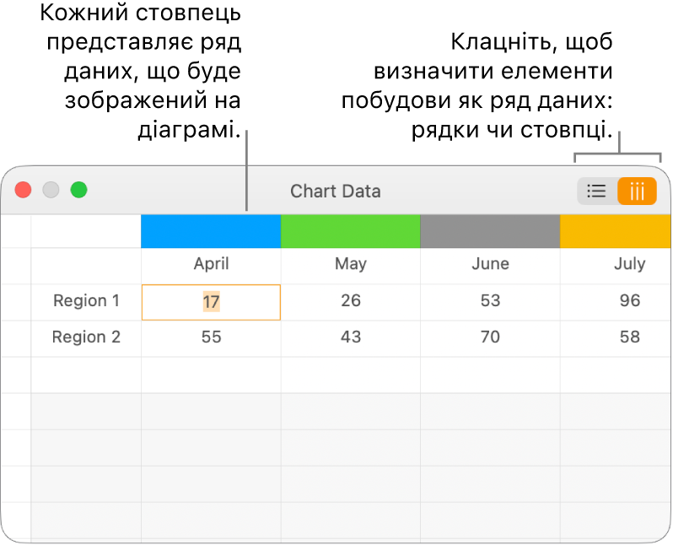Image resolution: width=673 pixels, height=545 pixels.
Task: Click the green May series color bar
Action: (350, 231)
